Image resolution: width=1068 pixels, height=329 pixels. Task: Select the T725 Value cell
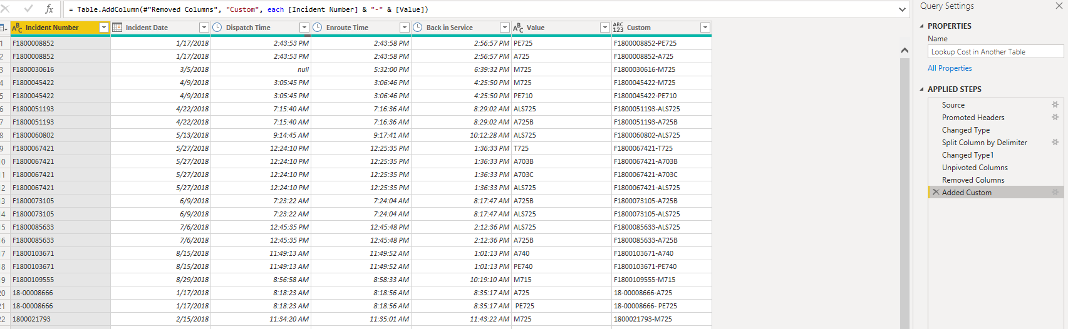561,148
